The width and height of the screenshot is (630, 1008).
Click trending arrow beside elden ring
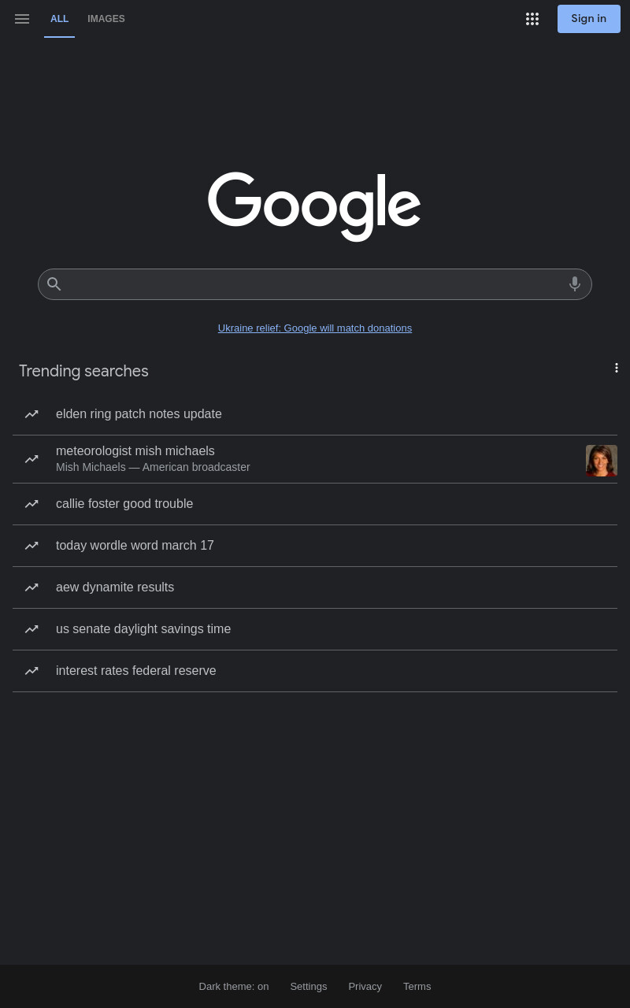tap(31, 414)
